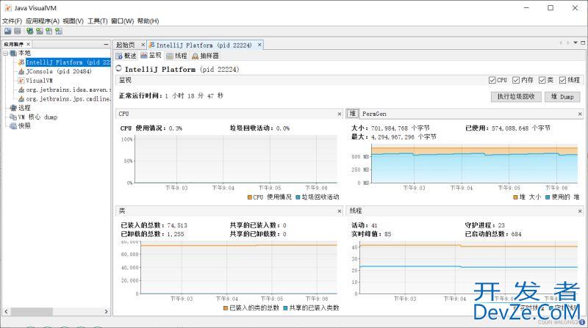
Task: Open the 窗口(W) menu
Action: coord(122,21)
